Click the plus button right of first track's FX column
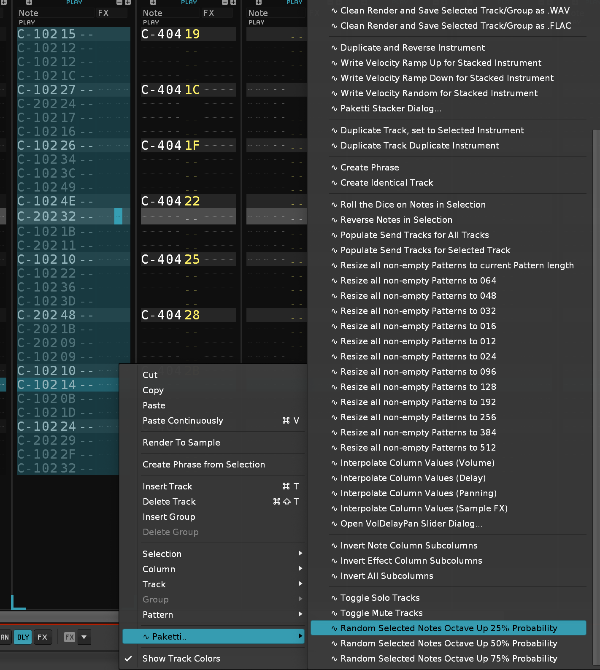 (x=127, y=3)
